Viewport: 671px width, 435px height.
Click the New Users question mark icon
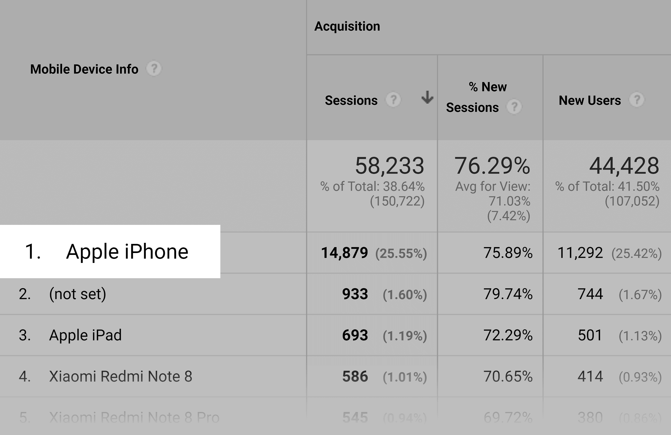tap(637, 100)
